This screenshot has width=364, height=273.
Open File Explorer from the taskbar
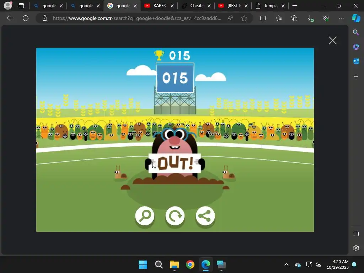[174, 264]
